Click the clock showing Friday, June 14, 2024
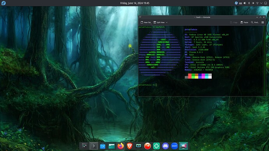The width and height of the screenshot is (269, 151). [x=134, y=3]
